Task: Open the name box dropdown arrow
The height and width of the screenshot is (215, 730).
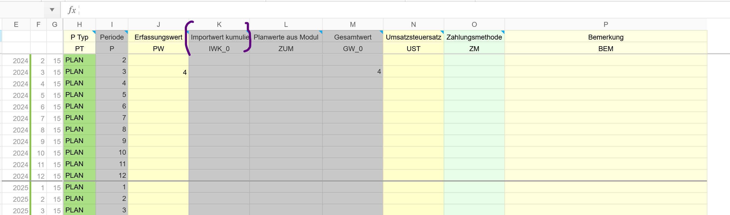Action: 52,10
